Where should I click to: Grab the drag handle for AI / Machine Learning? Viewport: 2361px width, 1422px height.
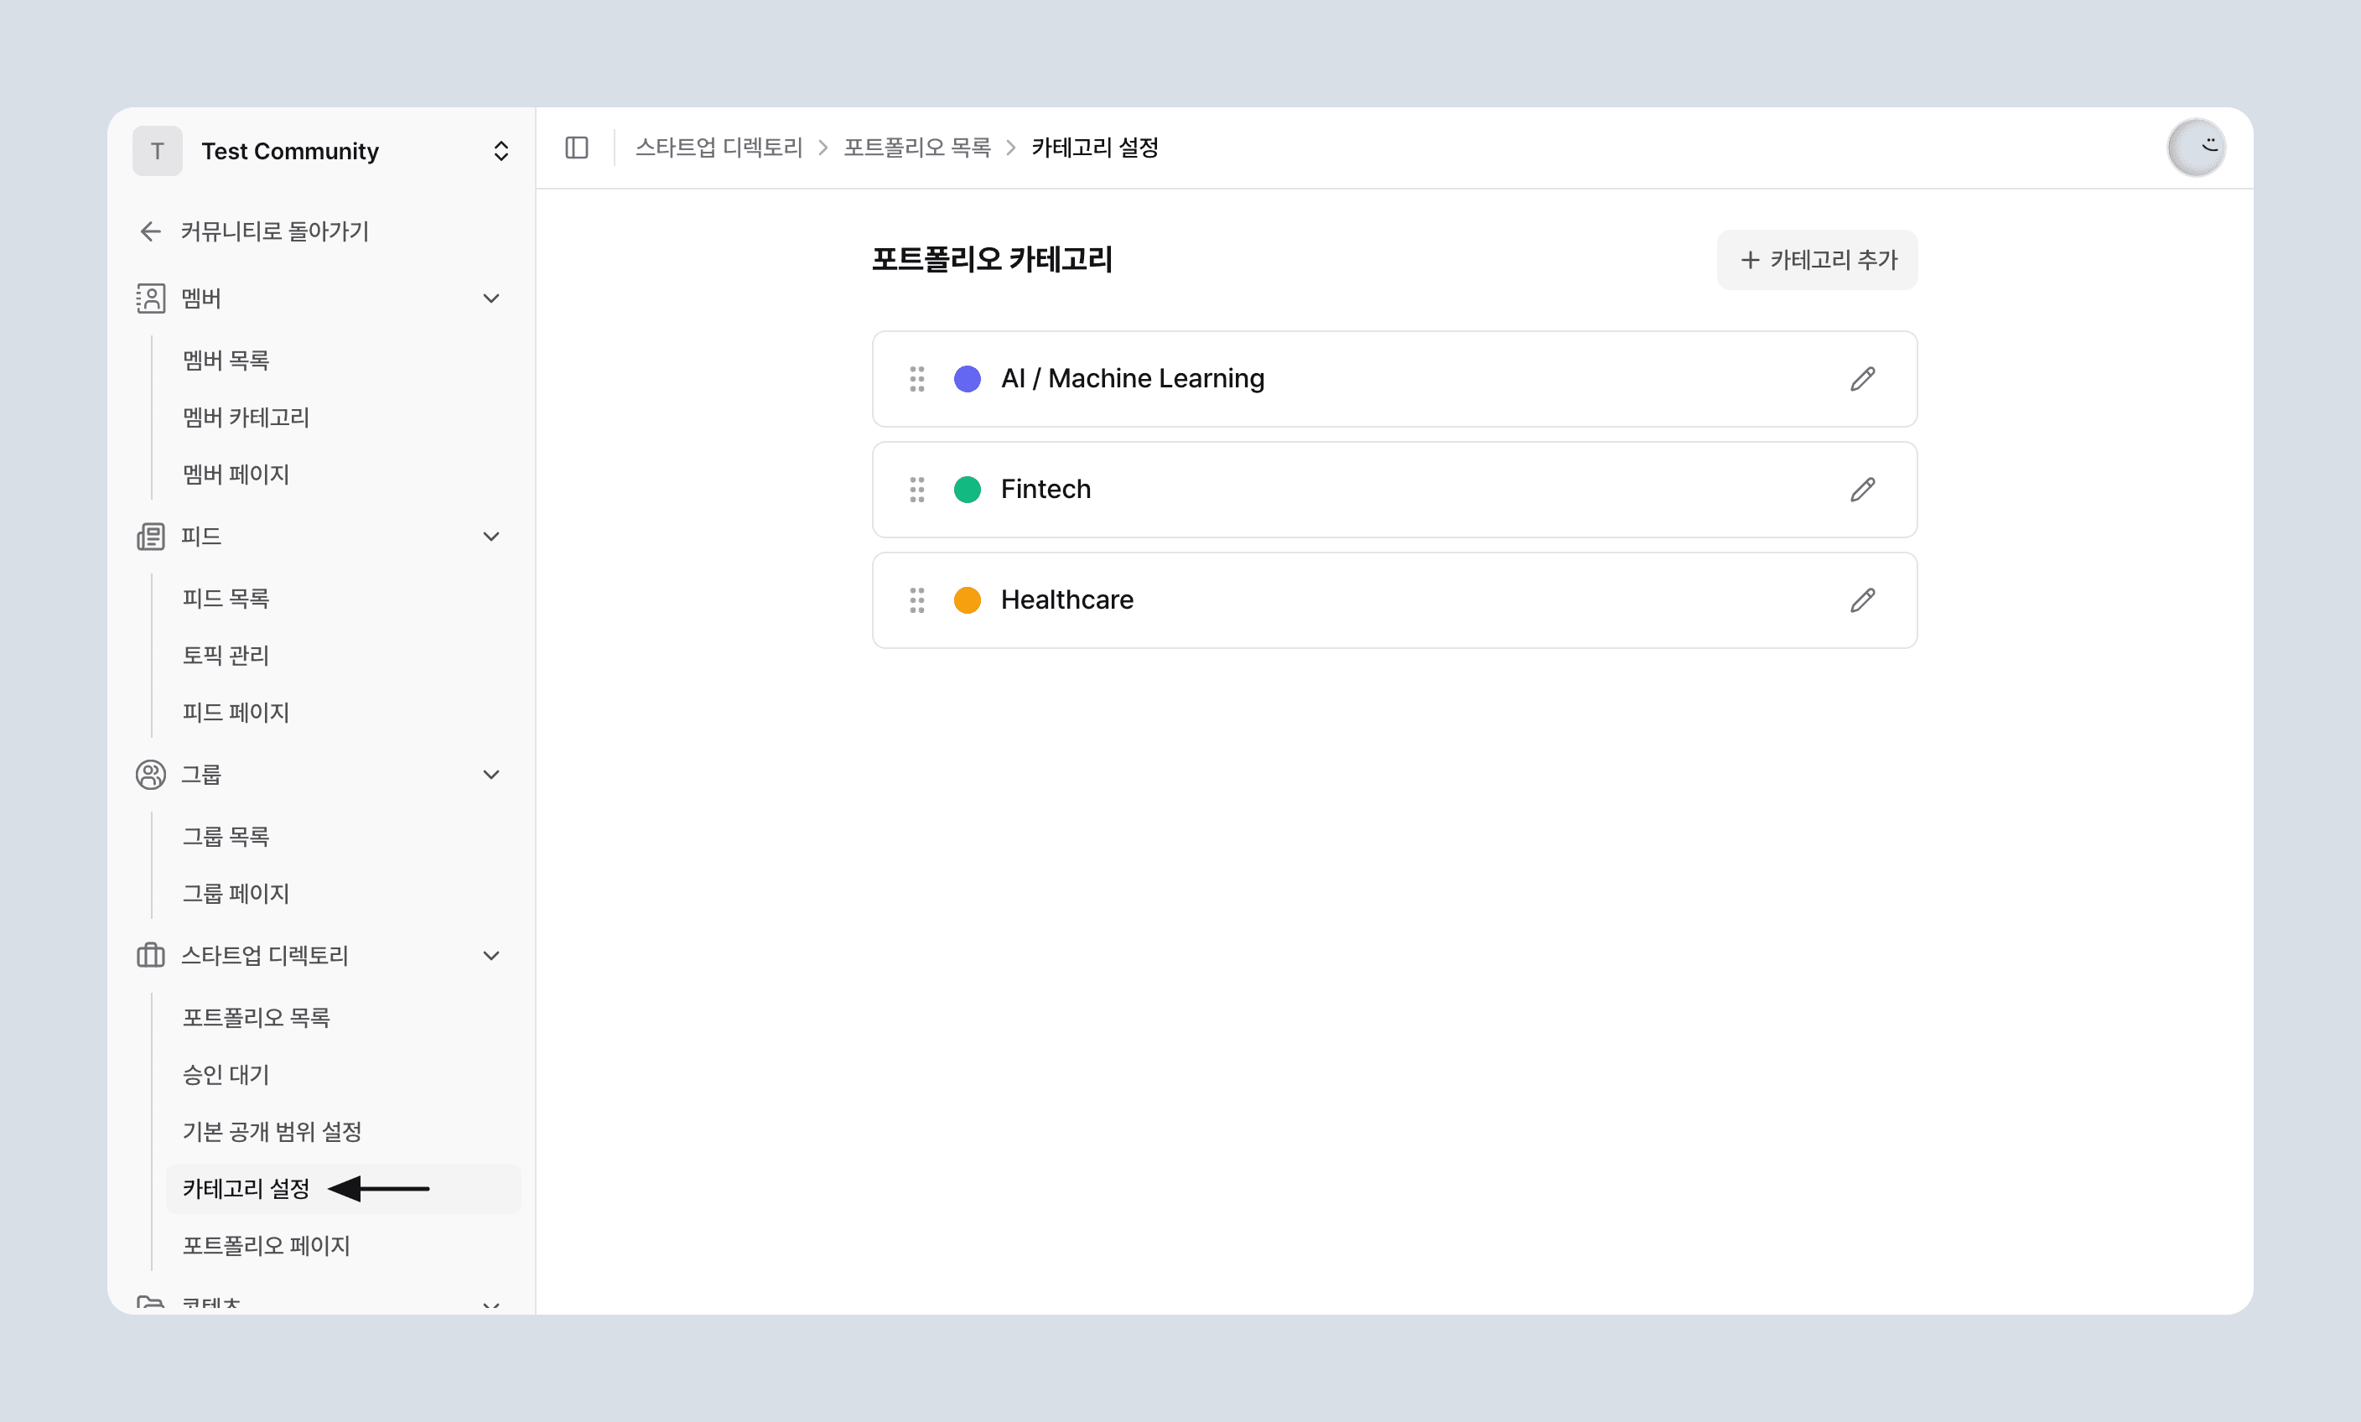click(x=917, y=378)
